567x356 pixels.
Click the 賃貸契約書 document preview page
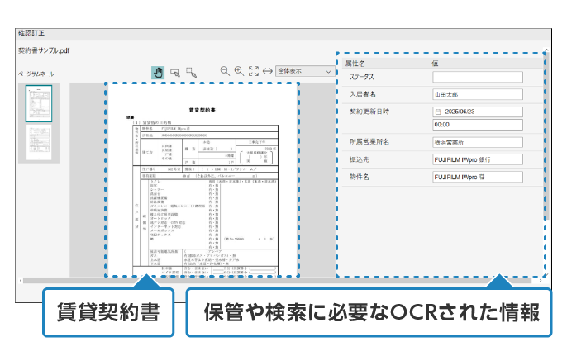(202, 180)
